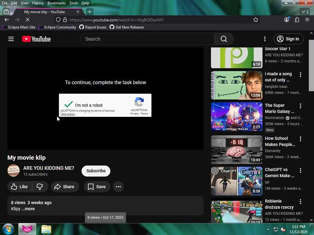Open the YouTube guide hamburger menu

(x=11, y=39)
